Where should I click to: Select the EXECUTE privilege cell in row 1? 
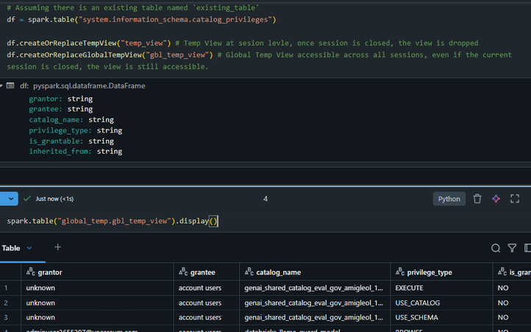[410, 288]
